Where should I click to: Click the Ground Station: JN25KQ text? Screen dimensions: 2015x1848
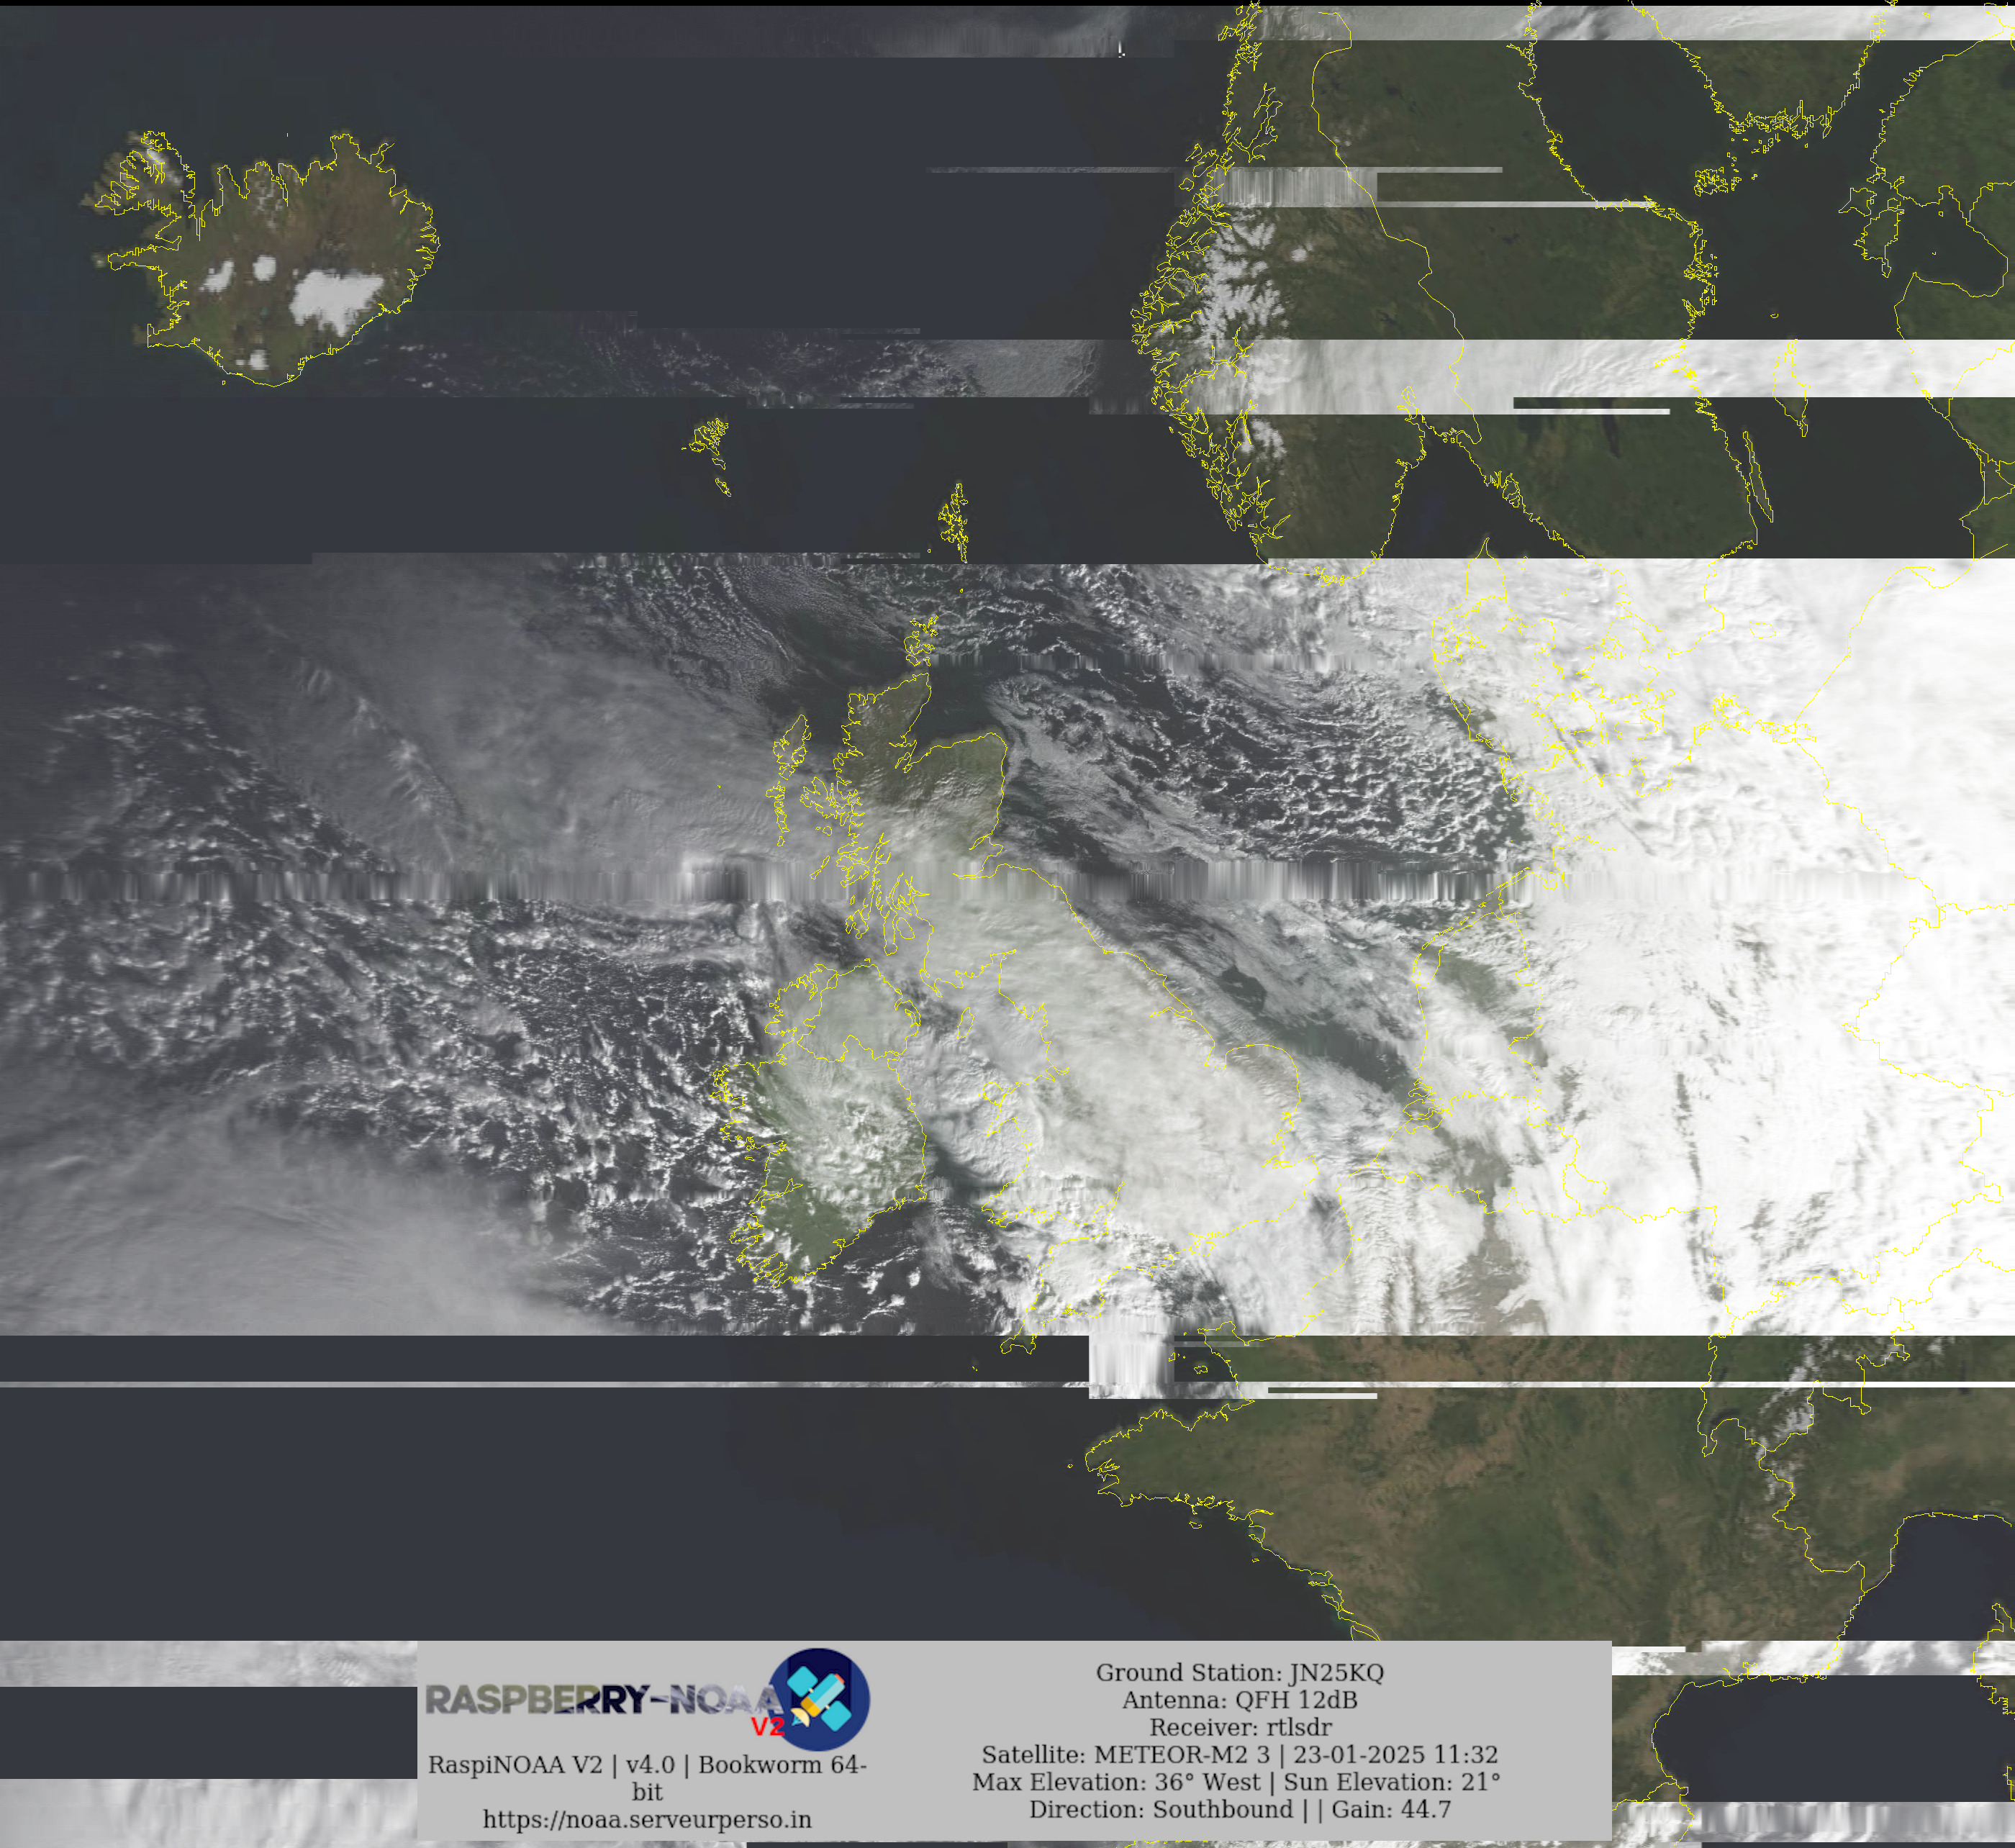(x=1239, y=1672)
